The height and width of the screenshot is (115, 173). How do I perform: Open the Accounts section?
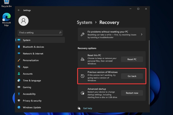pyautogui.click(x=28, y=74)
